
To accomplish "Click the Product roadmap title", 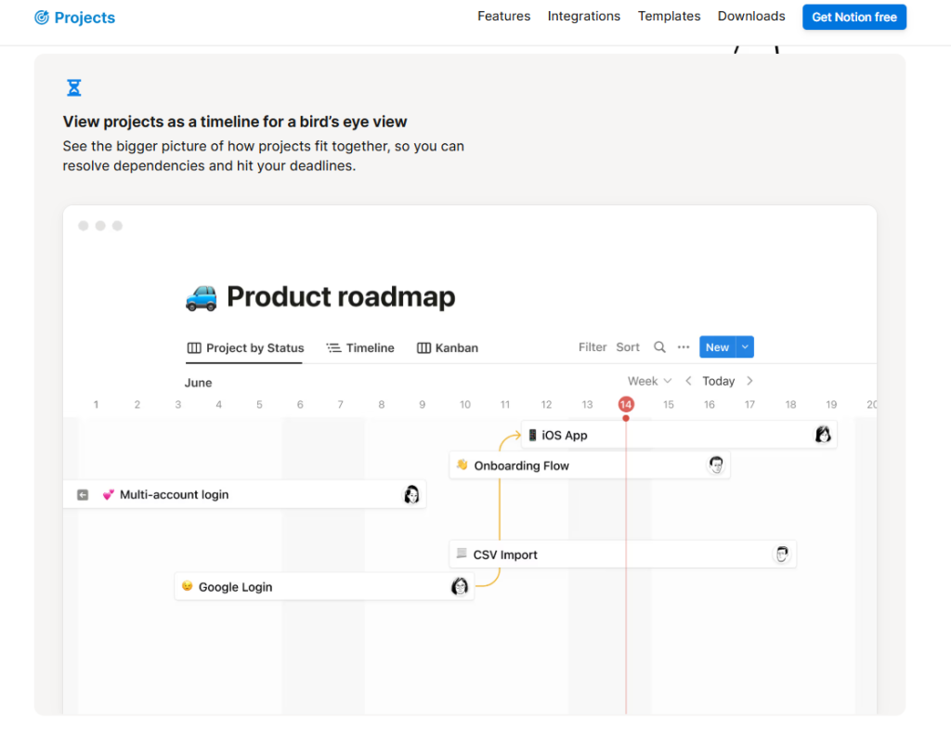I will point(340,296).
